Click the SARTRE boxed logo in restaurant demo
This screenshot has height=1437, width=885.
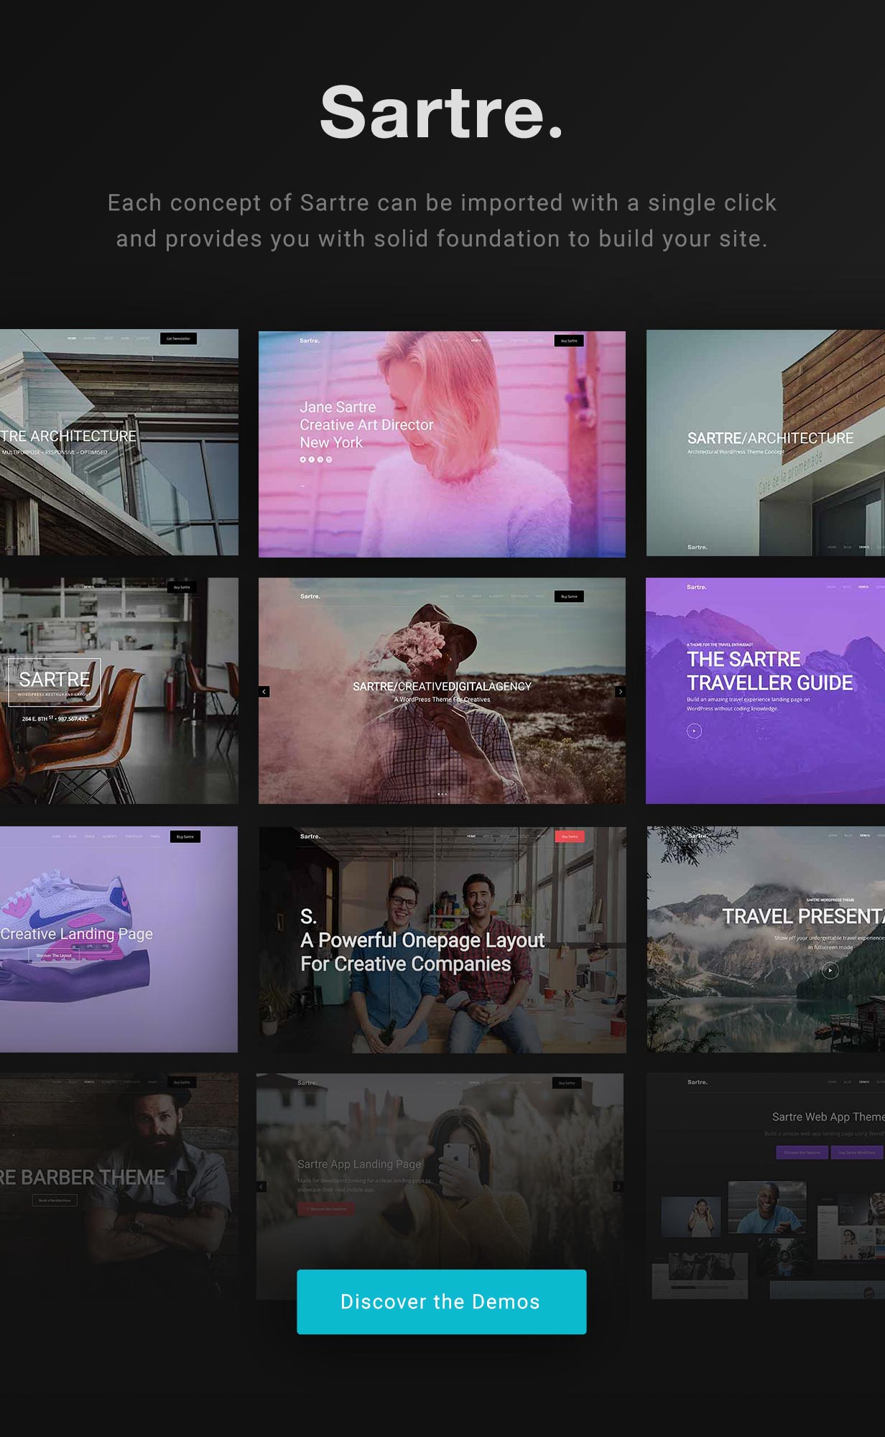point(55,682)
